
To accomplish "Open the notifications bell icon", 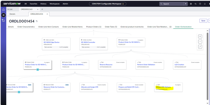I will pos(205,4).
